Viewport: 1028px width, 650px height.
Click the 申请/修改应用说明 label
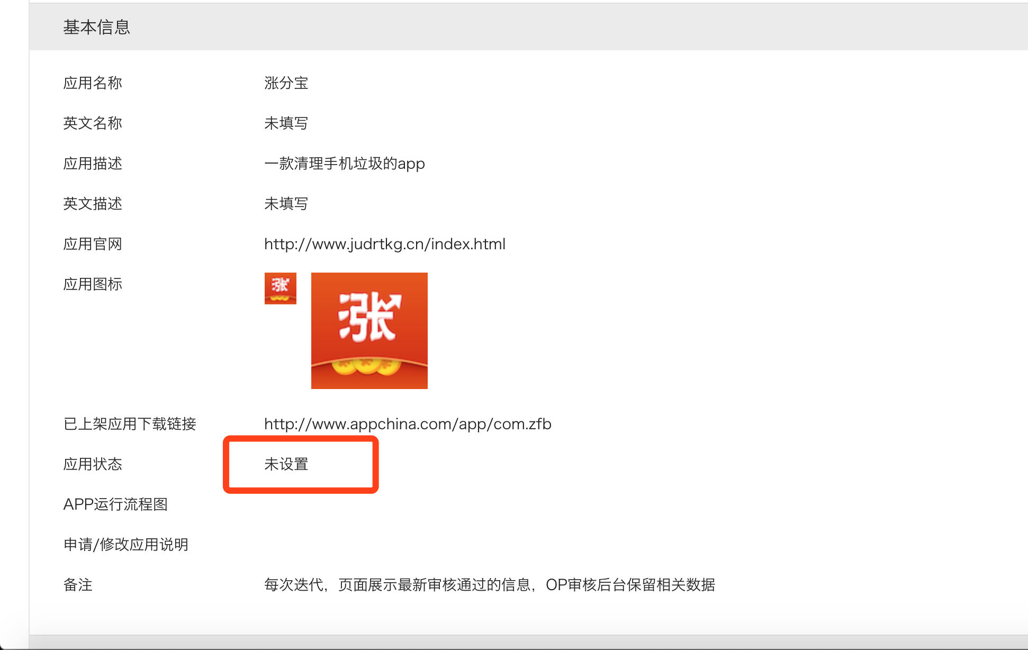(x=126, y=545)
